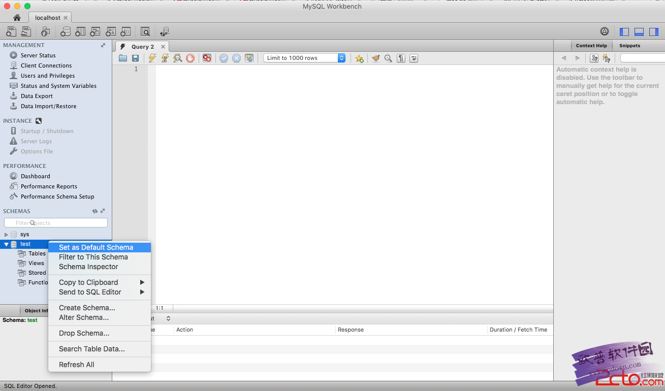Beautify the SQL script with the broom icon
This screenshot has height=391, width=665.
pyautogui.click(x=375, y=58)
